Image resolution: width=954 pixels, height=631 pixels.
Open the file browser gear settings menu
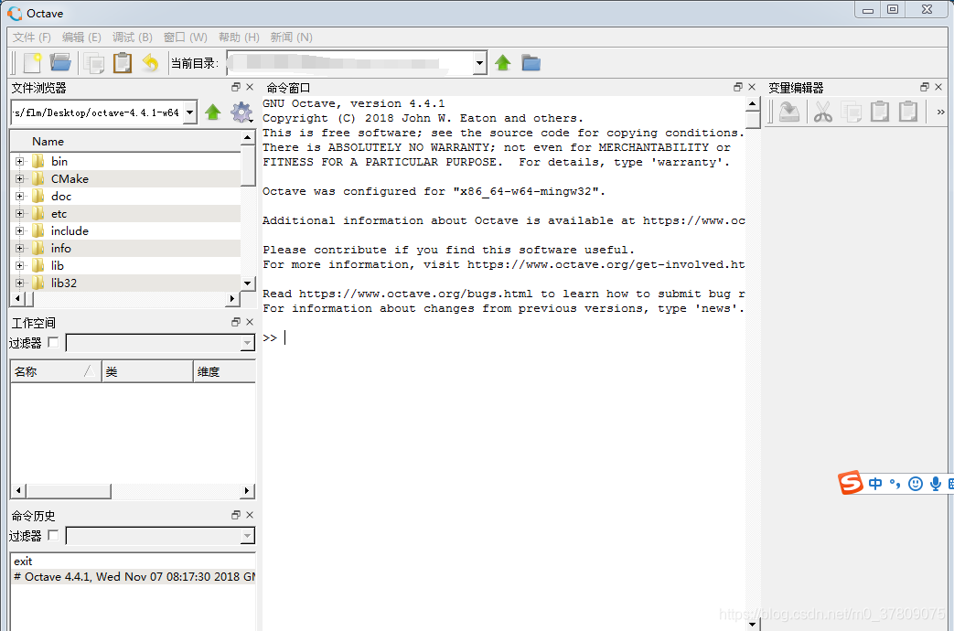(x=241, y=112)
